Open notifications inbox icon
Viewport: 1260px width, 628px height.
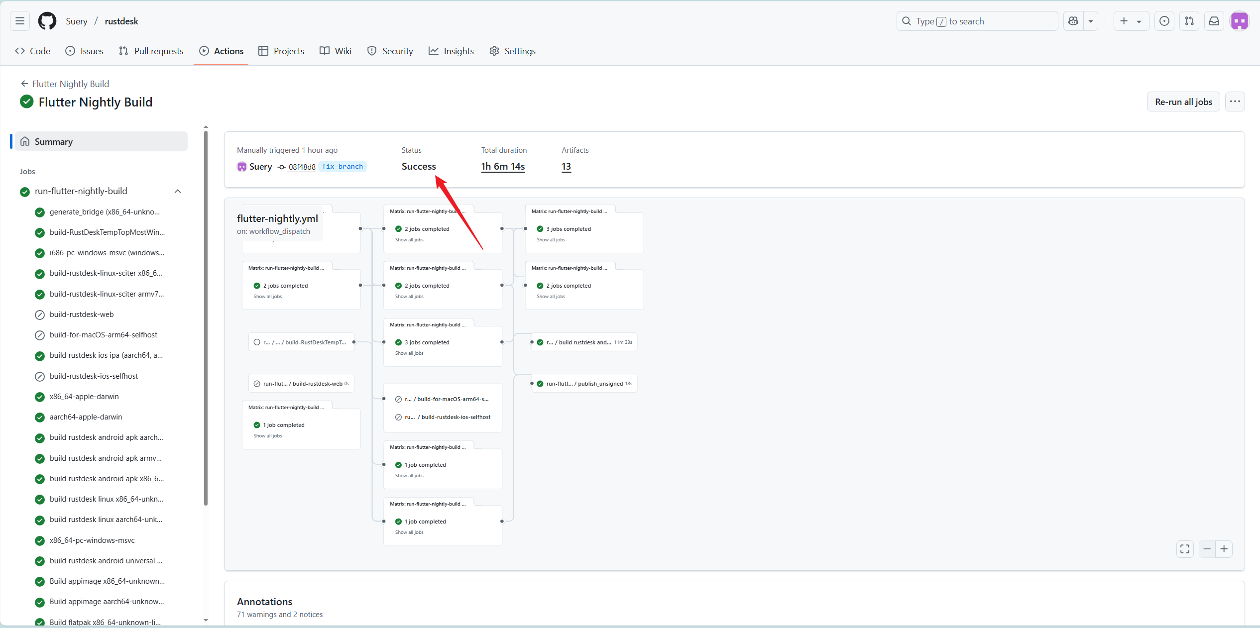click(x=1214, y=21)
